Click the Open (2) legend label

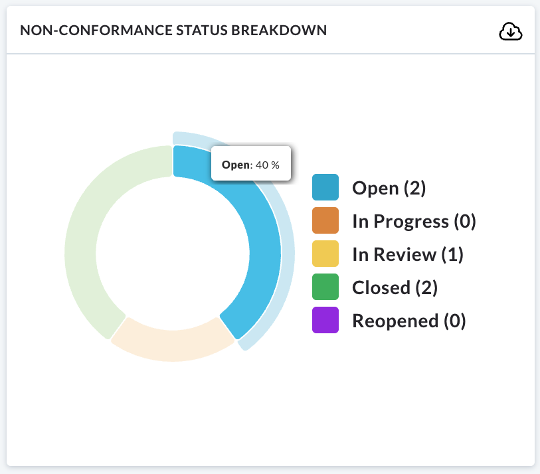tap(389, 188)
